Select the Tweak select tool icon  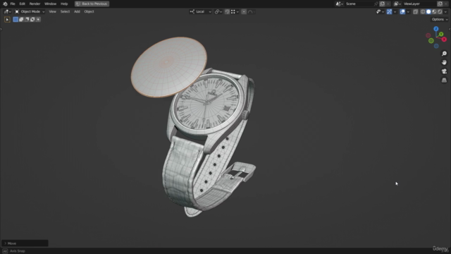coord(7,19)
